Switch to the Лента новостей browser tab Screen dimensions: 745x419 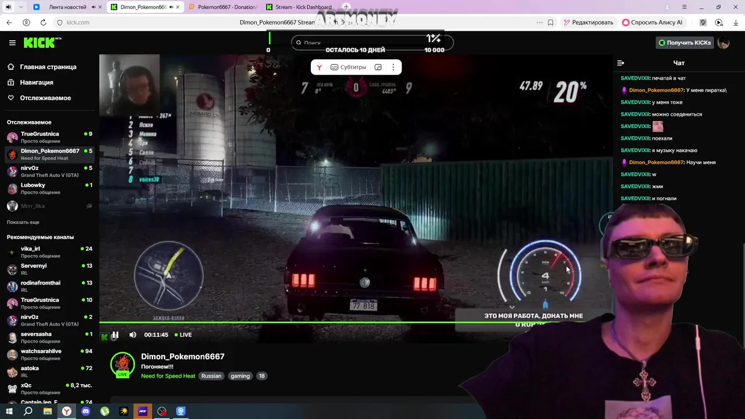pos(67,7)
